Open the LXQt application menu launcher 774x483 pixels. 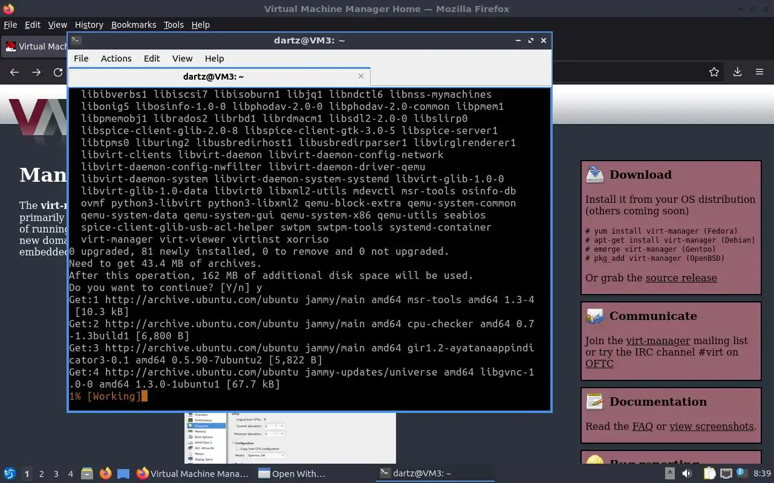[x=9, y=474]
